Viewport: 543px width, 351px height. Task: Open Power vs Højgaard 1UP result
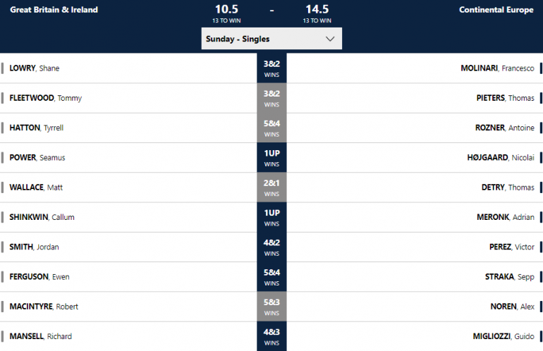coord(271,157)
